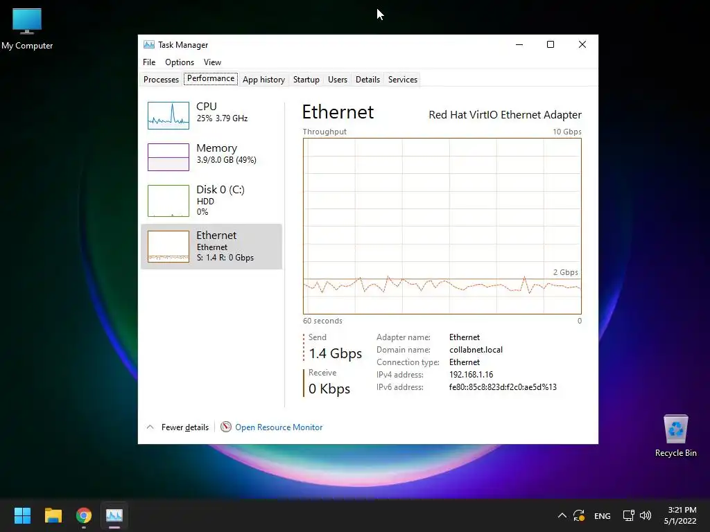Click the Windows Start button

click(x=22, y=515)
